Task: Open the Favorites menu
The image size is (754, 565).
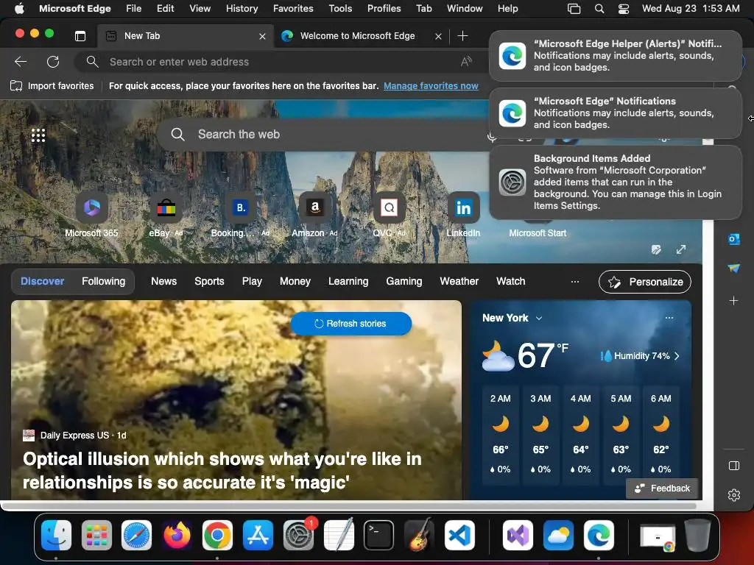Action: pos(293,8)
